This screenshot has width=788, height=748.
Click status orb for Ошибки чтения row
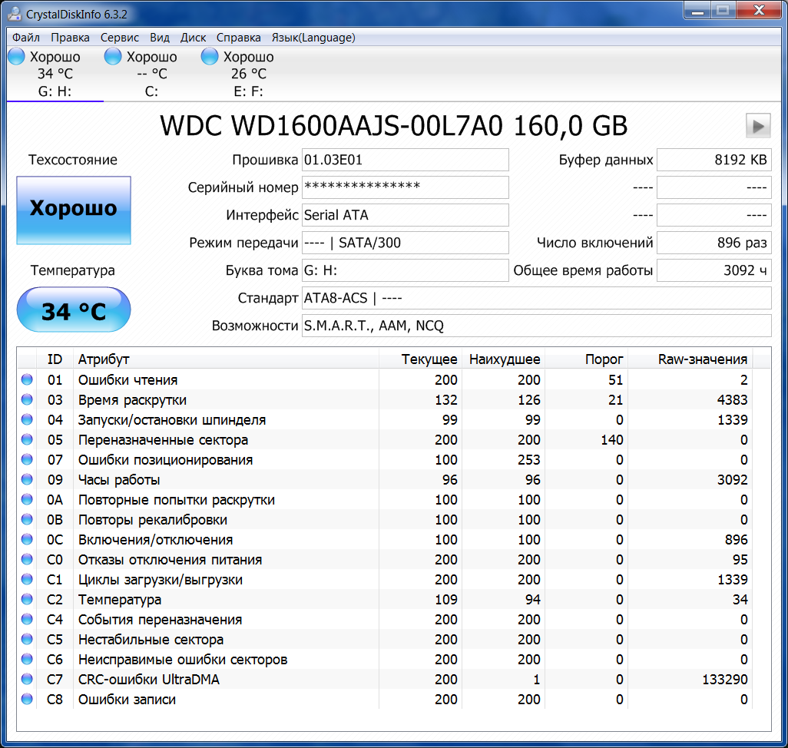28,380
